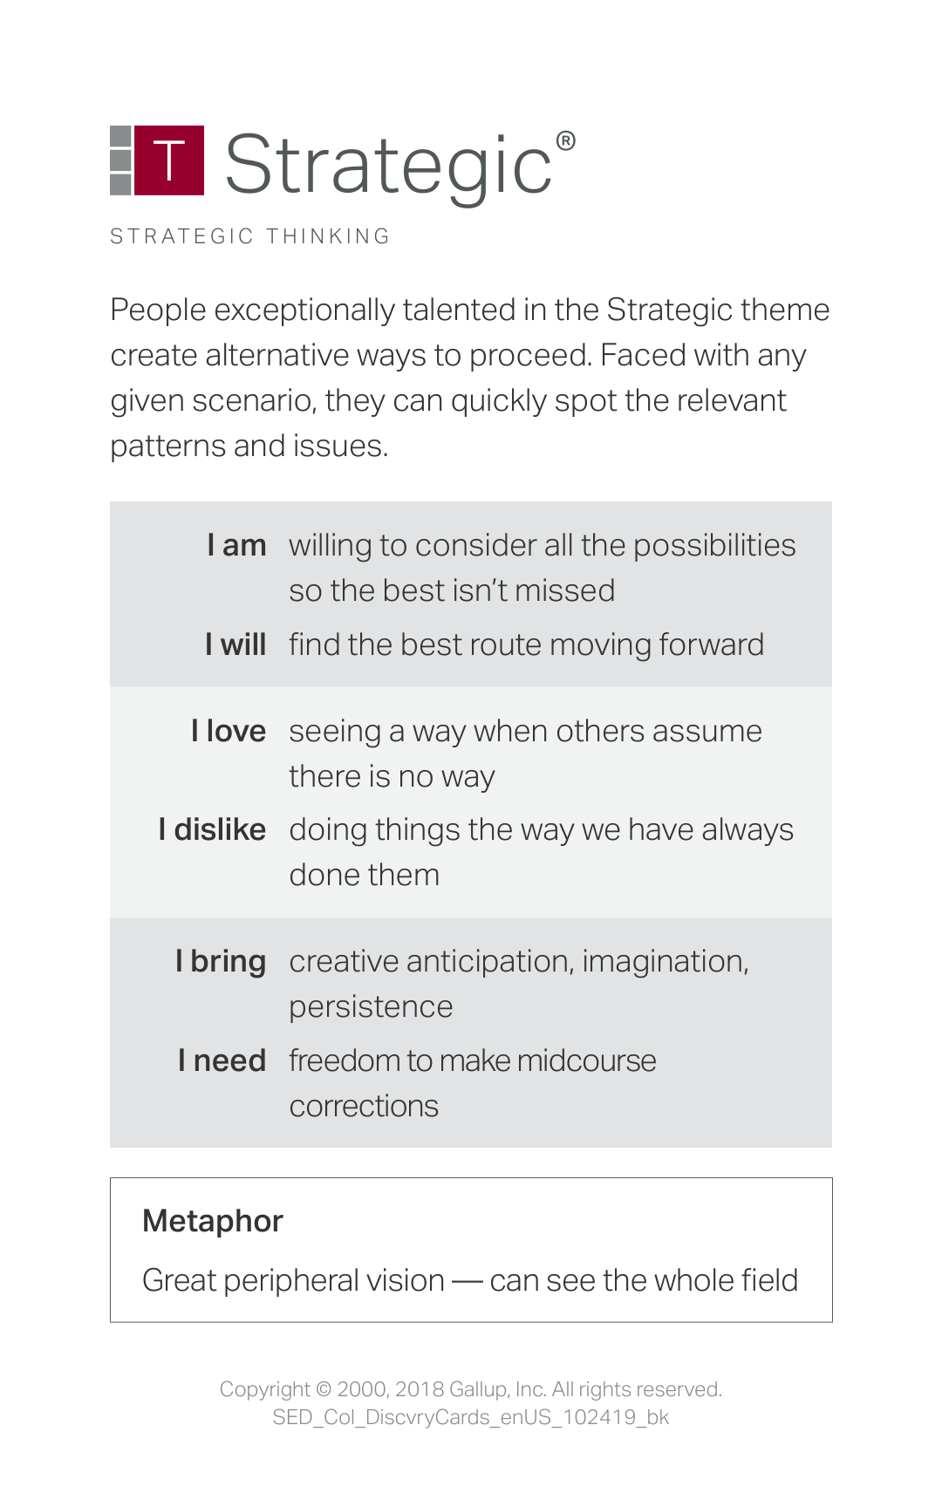Screen dimensions: 942x1507
Task: Click the STRATEGIC THINKING domain label
Action: [250, 236]
